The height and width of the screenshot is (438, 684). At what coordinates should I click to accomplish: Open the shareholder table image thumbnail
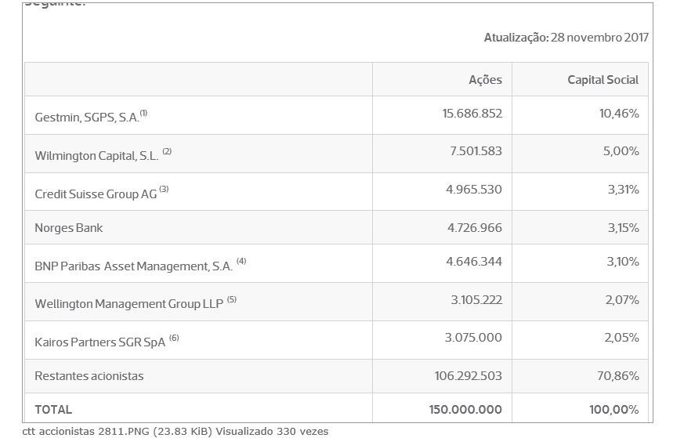click(x=338, y=213)
